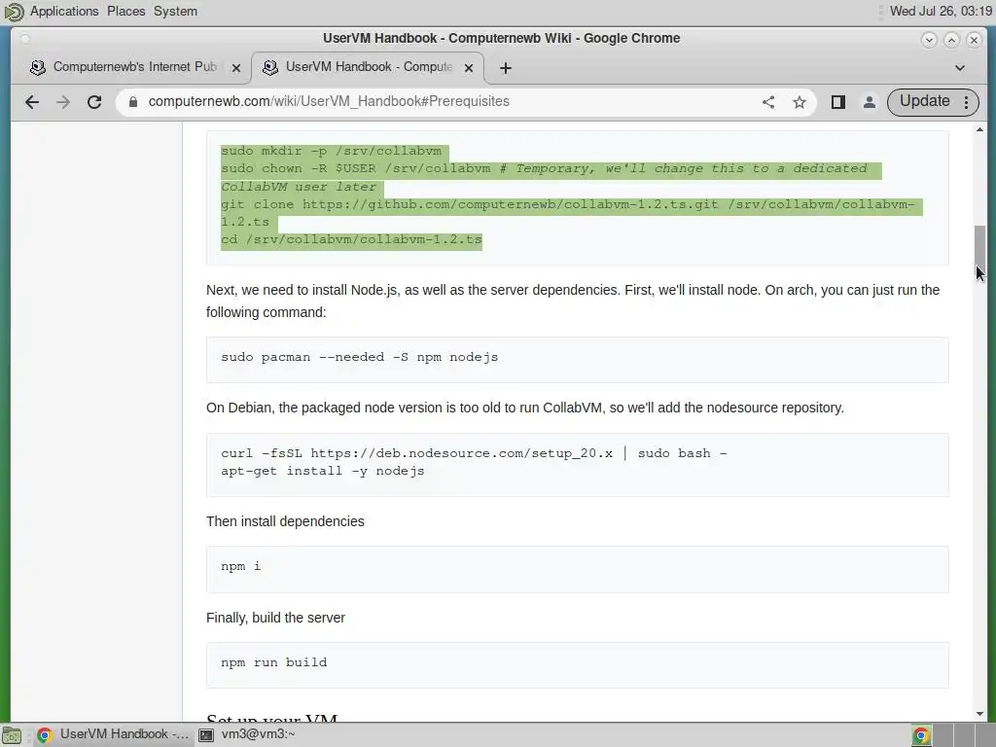Click the 'sudo pacman --needed -S npm nodejs' command
Image resolution: width=996 pixels, height=747 pixels.
point(360,357)
